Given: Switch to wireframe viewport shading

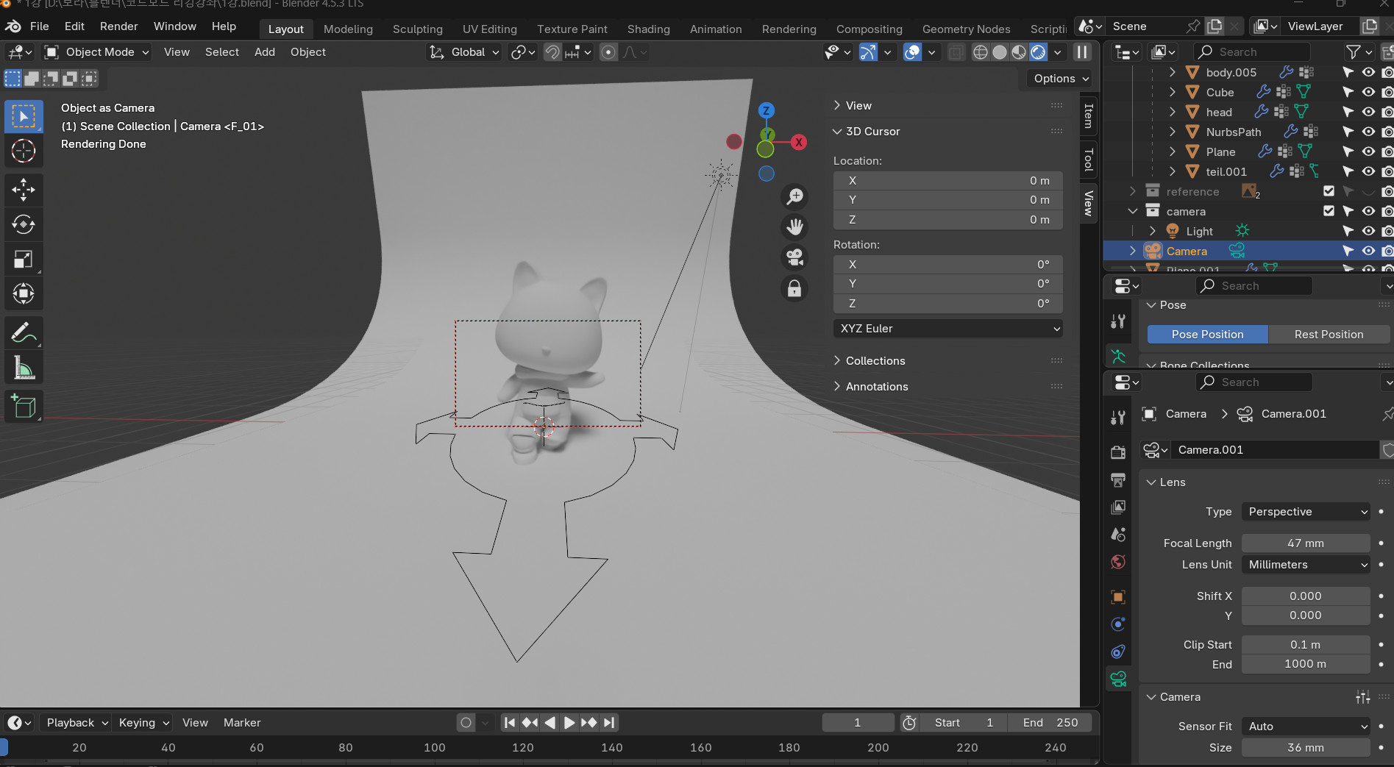Looking at the screenshot, I should click(981, 52).
